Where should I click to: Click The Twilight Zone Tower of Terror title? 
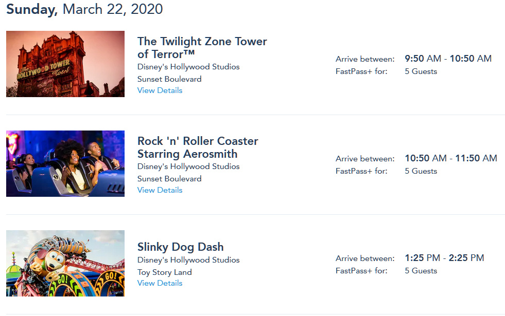tap(202, 47)
